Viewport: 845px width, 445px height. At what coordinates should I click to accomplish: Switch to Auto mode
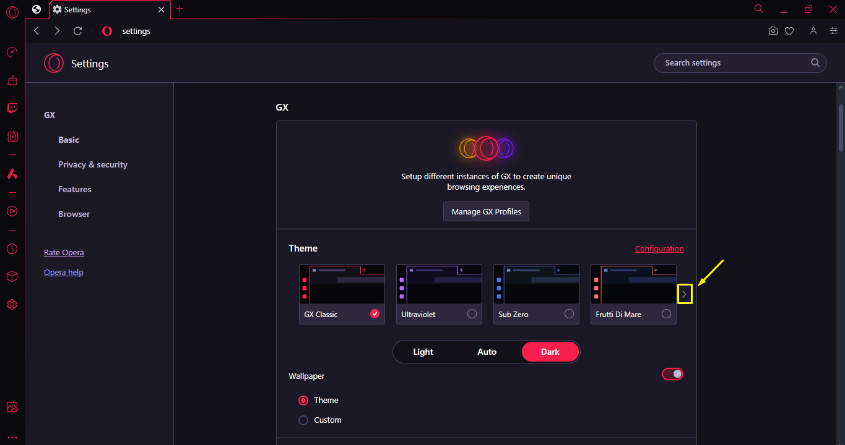[x=487, y=352]
